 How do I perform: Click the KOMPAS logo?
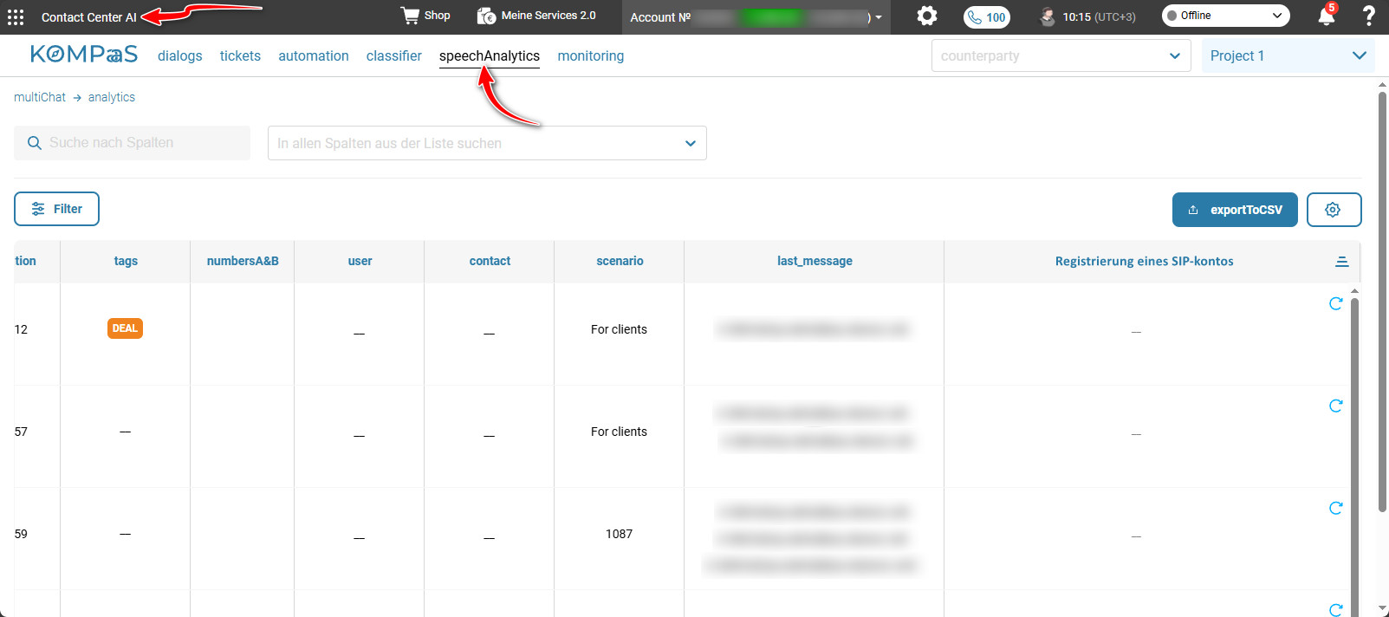(x=84, y=55)
